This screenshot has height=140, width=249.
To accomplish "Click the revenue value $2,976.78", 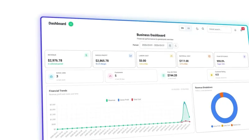I will tap(55, 60).
